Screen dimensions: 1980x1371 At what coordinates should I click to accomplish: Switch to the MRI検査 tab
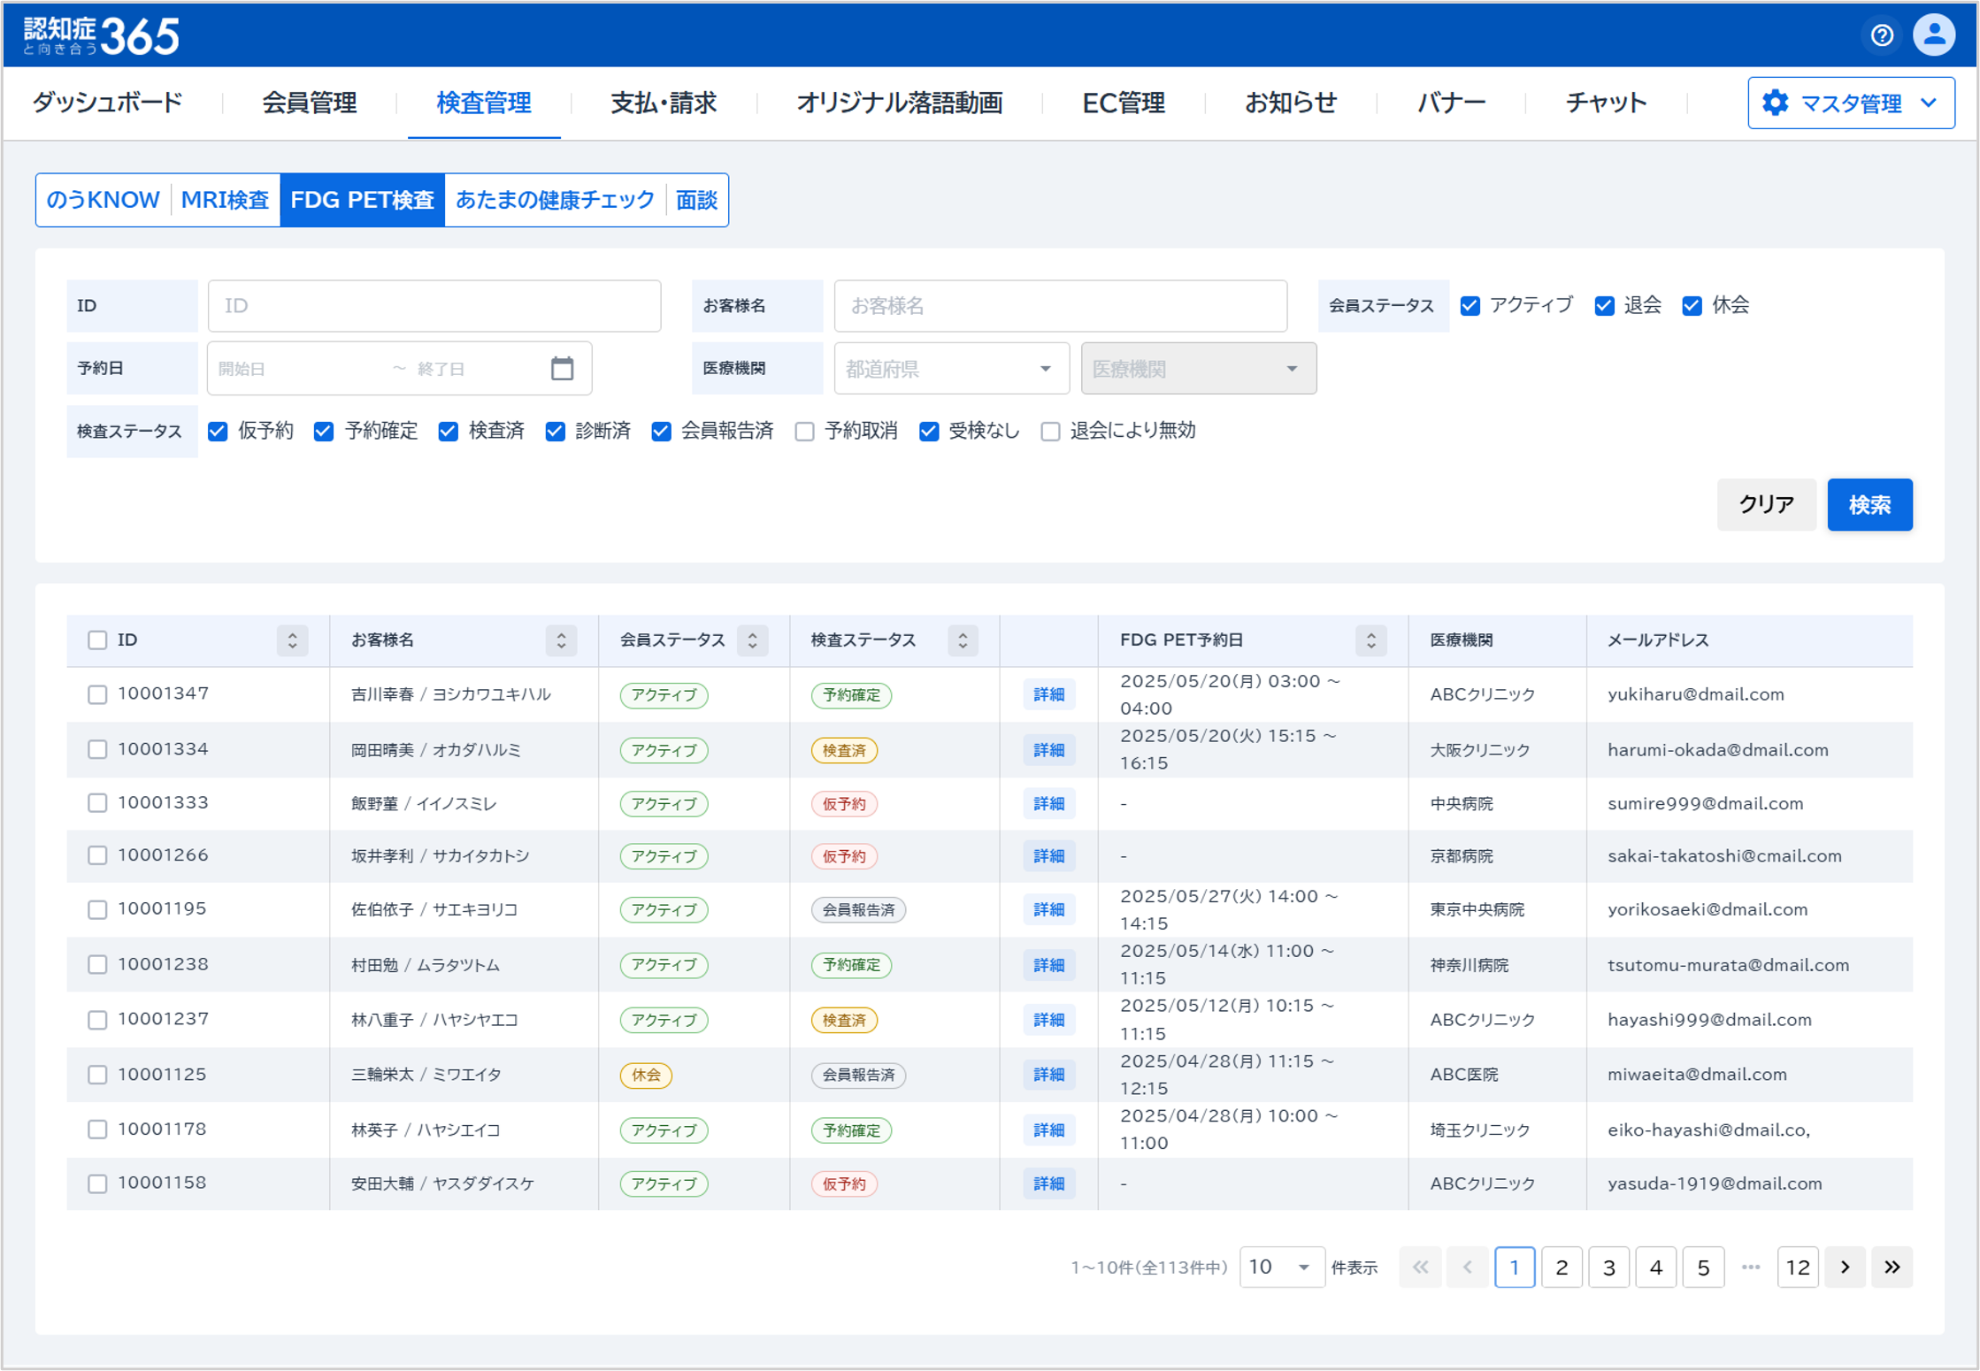click(225, 200)
